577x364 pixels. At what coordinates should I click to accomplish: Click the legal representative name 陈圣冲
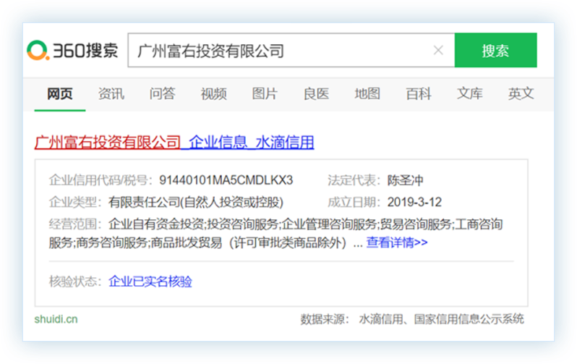[405, 180]
